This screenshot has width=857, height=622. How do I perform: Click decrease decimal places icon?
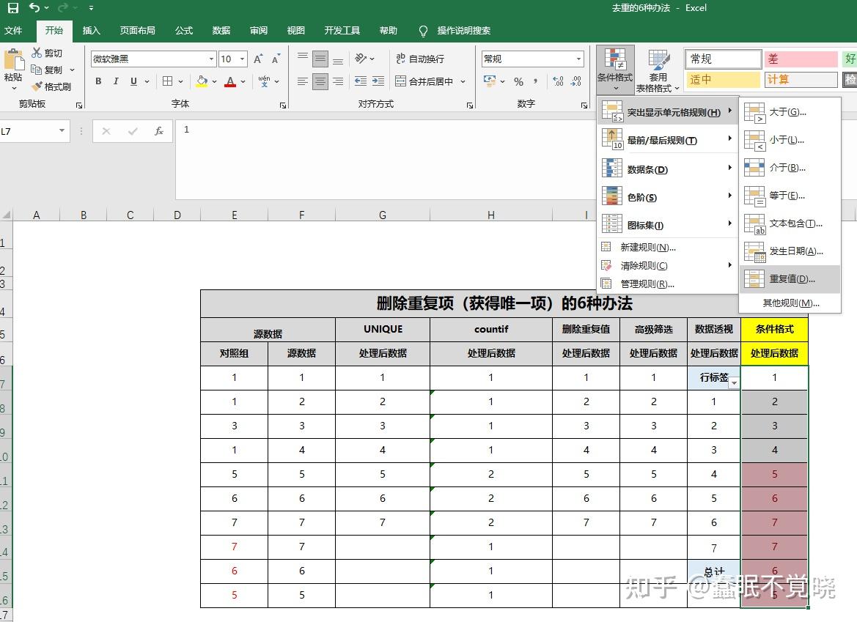pos(576,81)
